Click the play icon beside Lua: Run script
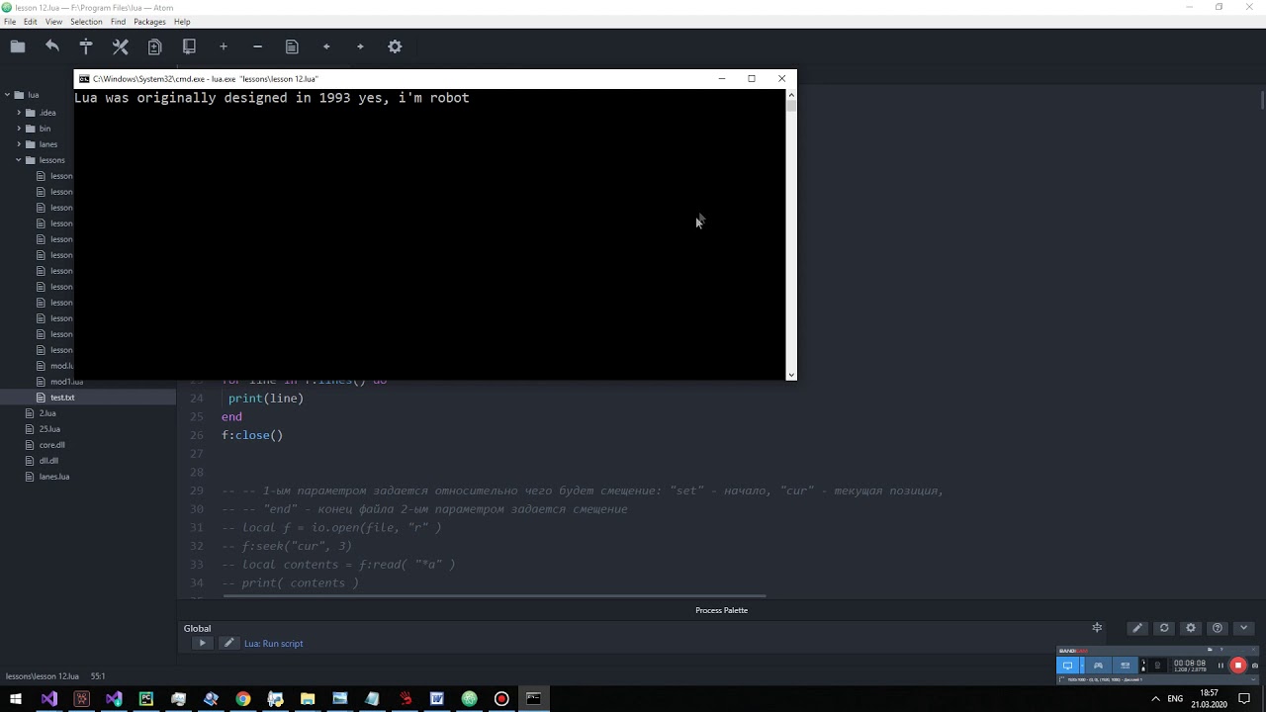Viewport: 1266px width, 712px height. click(202, 643)
